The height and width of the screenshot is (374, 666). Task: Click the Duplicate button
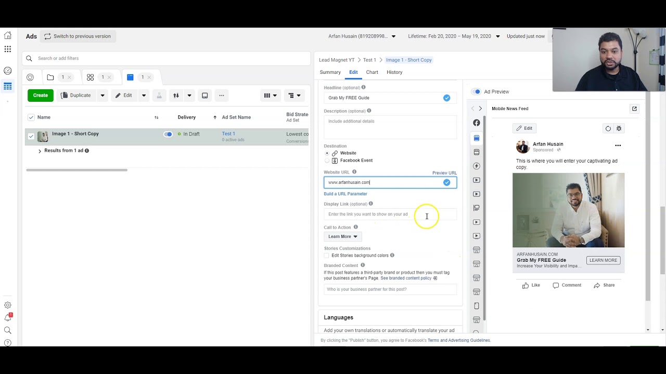76,96
